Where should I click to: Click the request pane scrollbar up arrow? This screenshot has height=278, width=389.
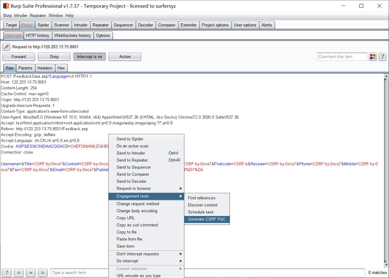point(387,76)
